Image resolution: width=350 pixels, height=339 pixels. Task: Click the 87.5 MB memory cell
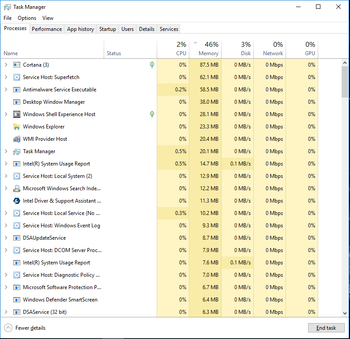[205, 65]
